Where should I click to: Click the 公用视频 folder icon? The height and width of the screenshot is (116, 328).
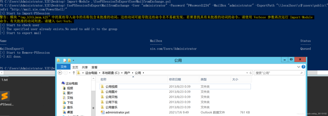102,86
